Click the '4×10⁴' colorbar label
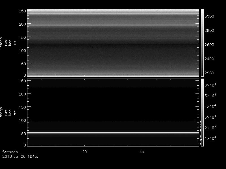226x169 pixels. (x=210, y=106)
